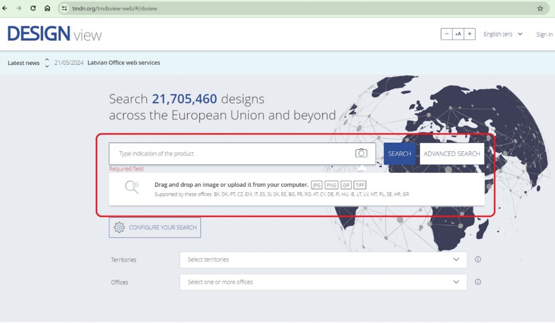Click the Sign in link

click(x=544, y=35)
